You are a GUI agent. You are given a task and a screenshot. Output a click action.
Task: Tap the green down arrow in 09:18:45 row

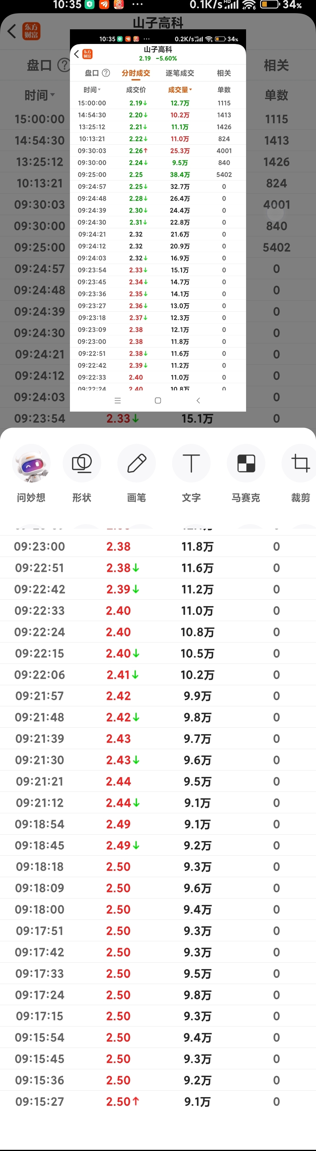(x=136, y=845)
